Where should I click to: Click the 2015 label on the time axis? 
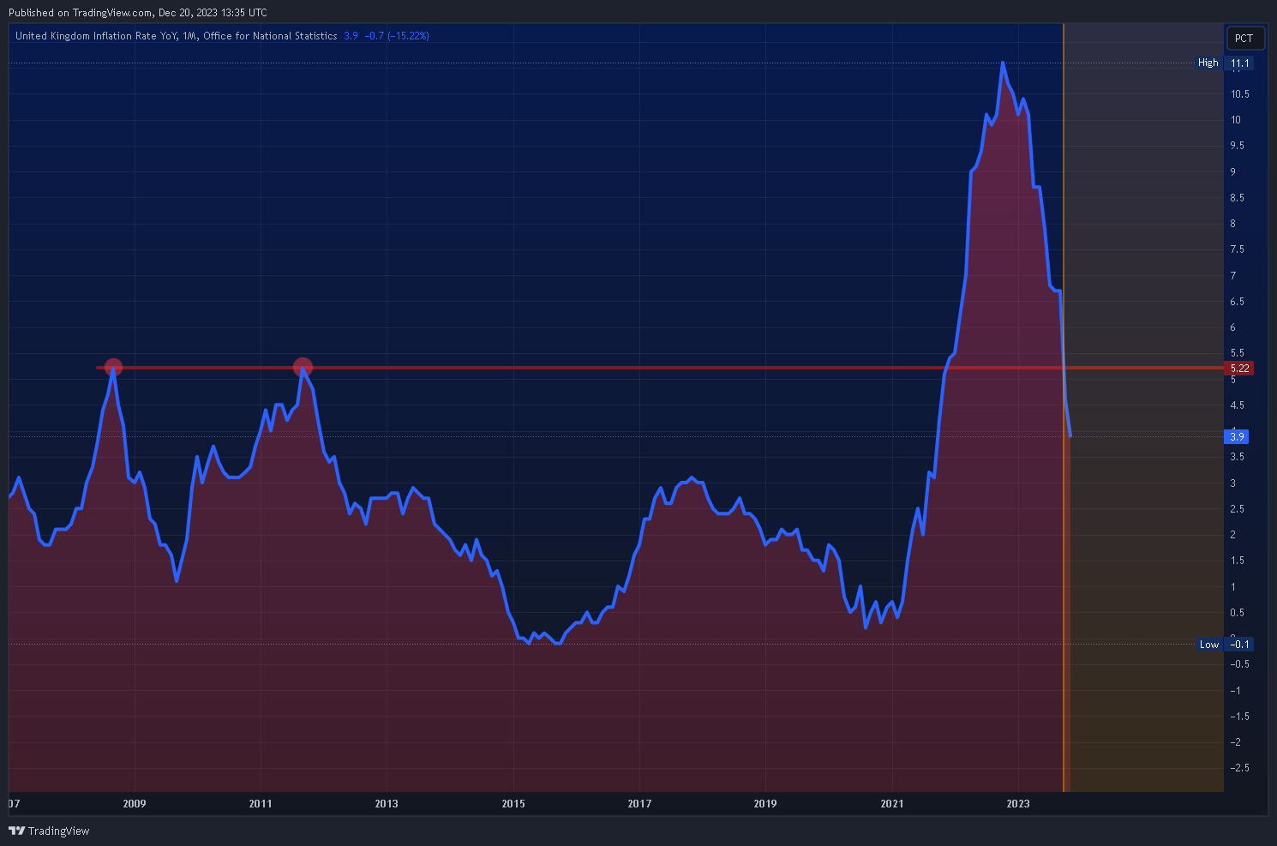[513, 804]
